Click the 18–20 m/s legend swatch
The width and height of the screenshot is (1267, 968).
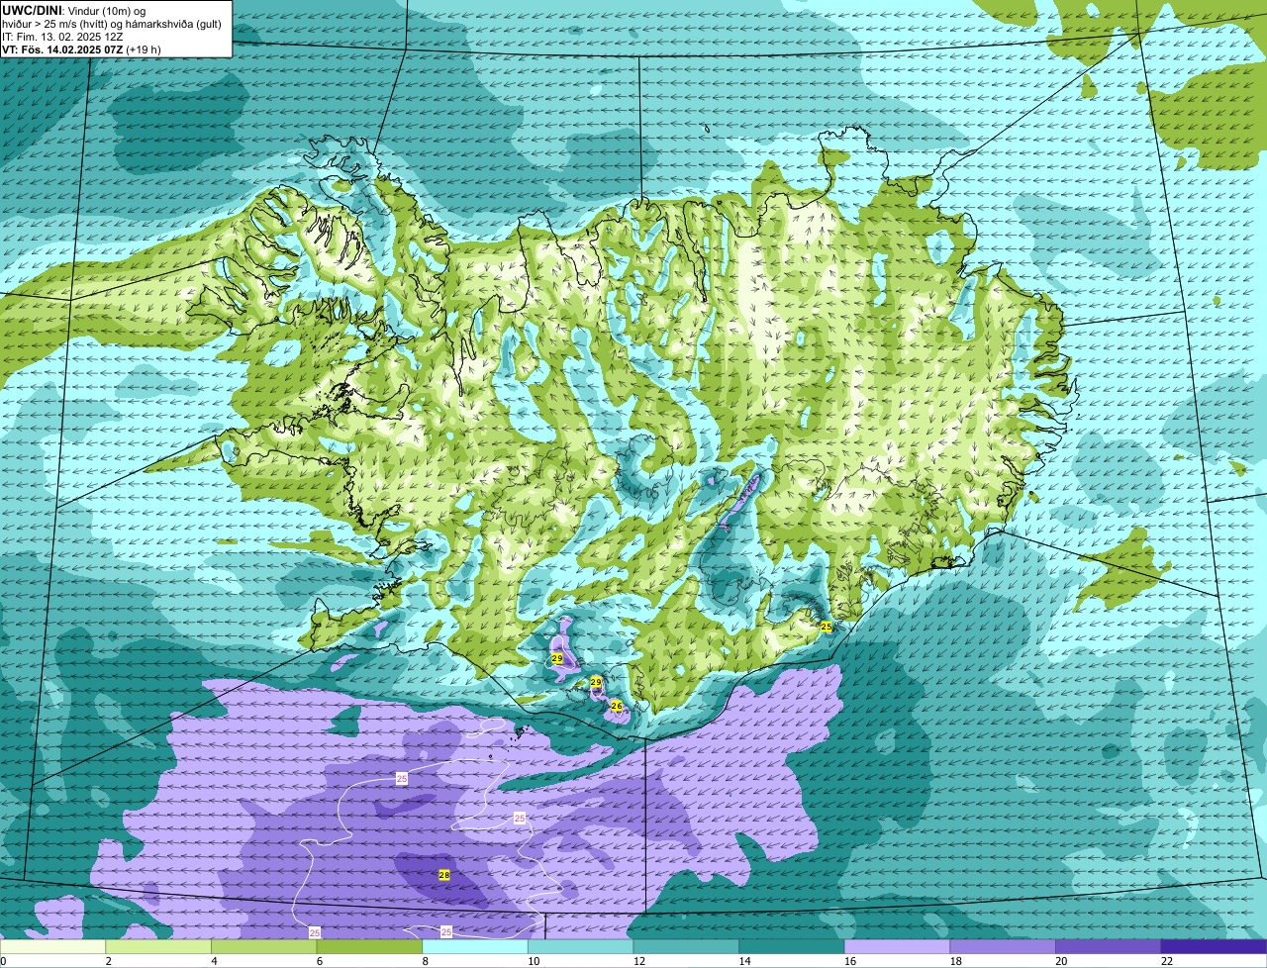point(1003,947)
